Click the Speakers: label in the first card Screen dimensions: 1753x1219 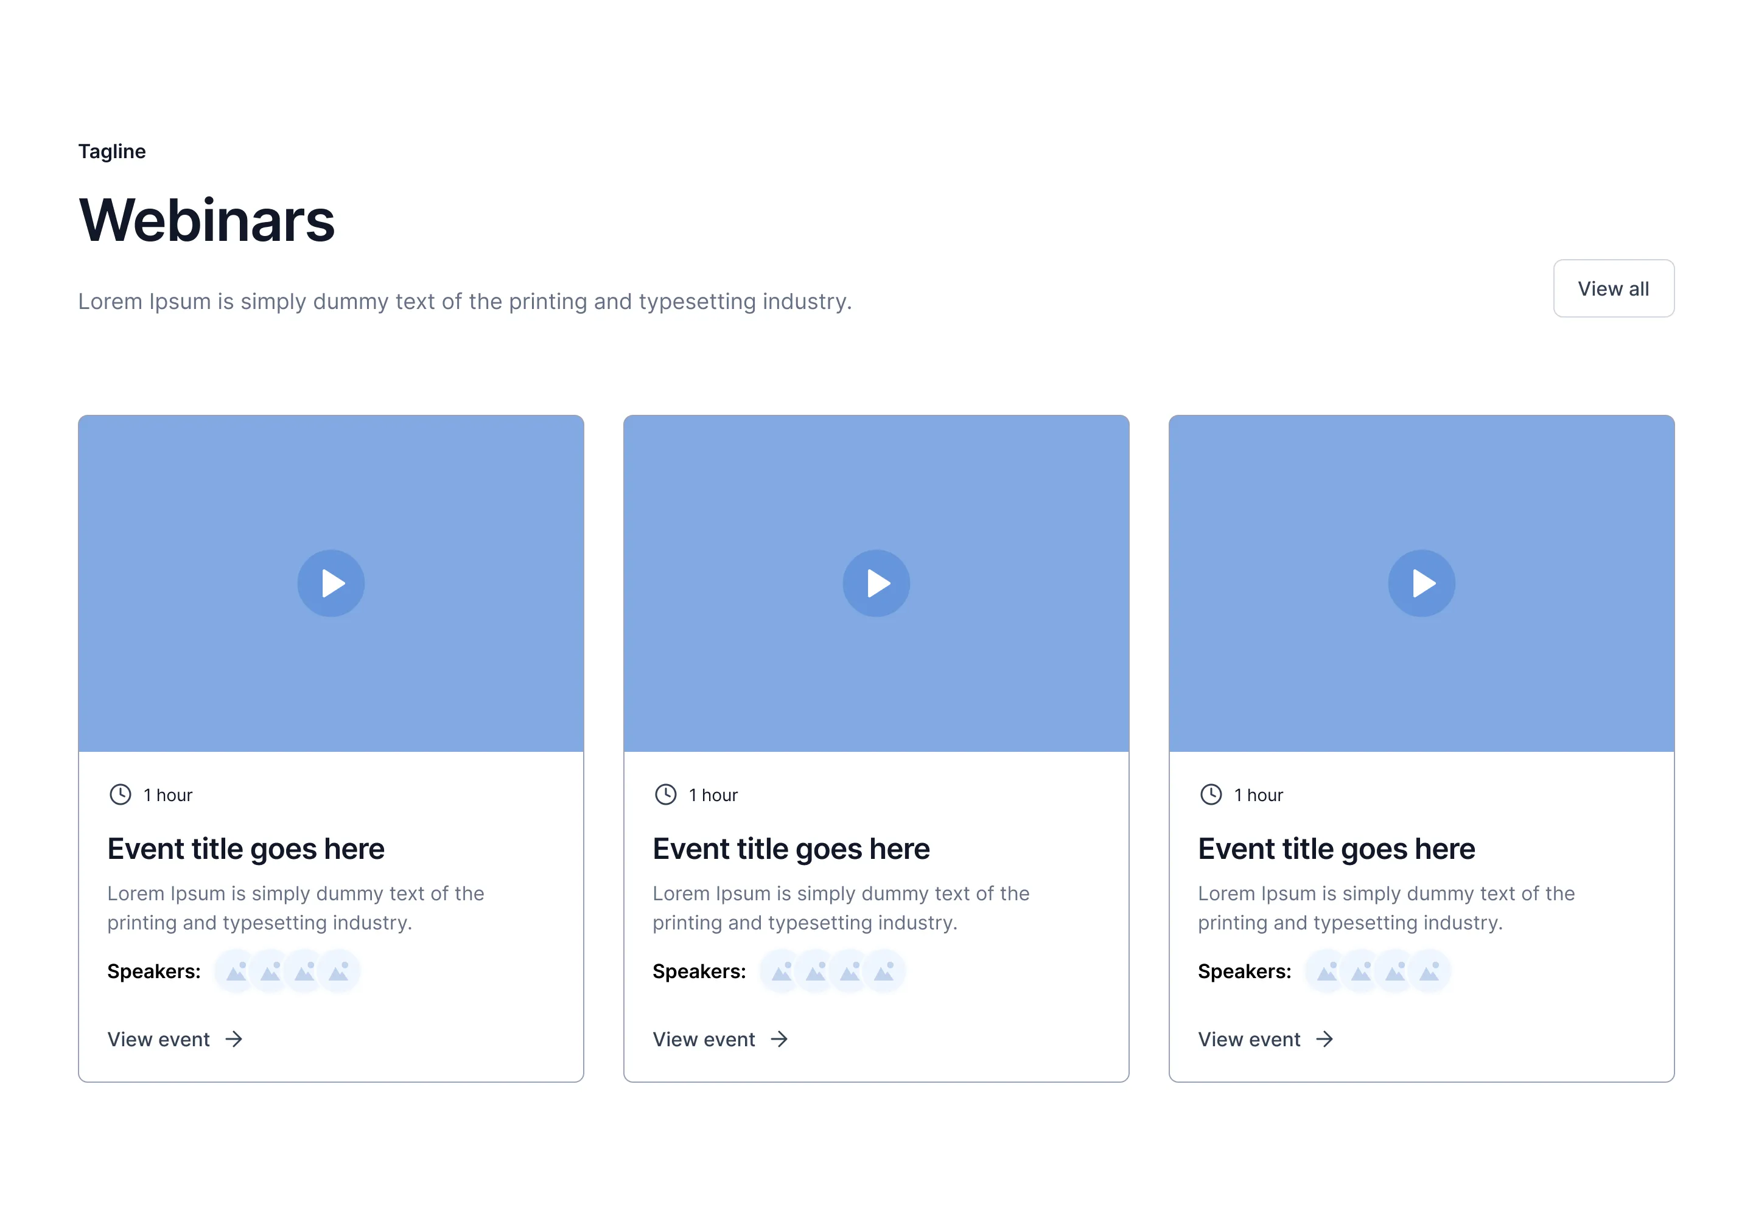[x=153, y=971]
